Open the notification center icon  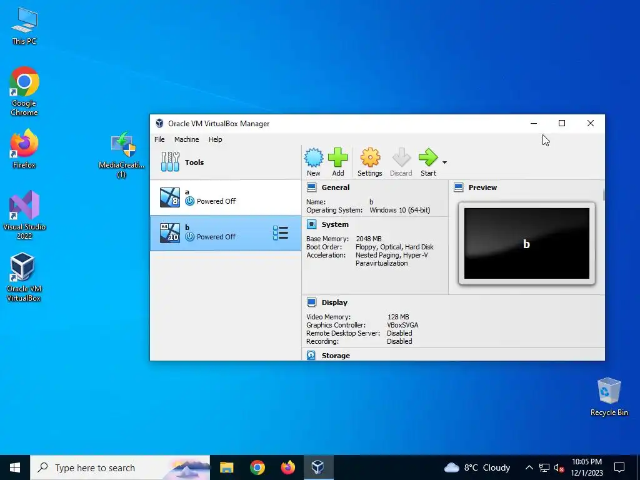point(619,467)
